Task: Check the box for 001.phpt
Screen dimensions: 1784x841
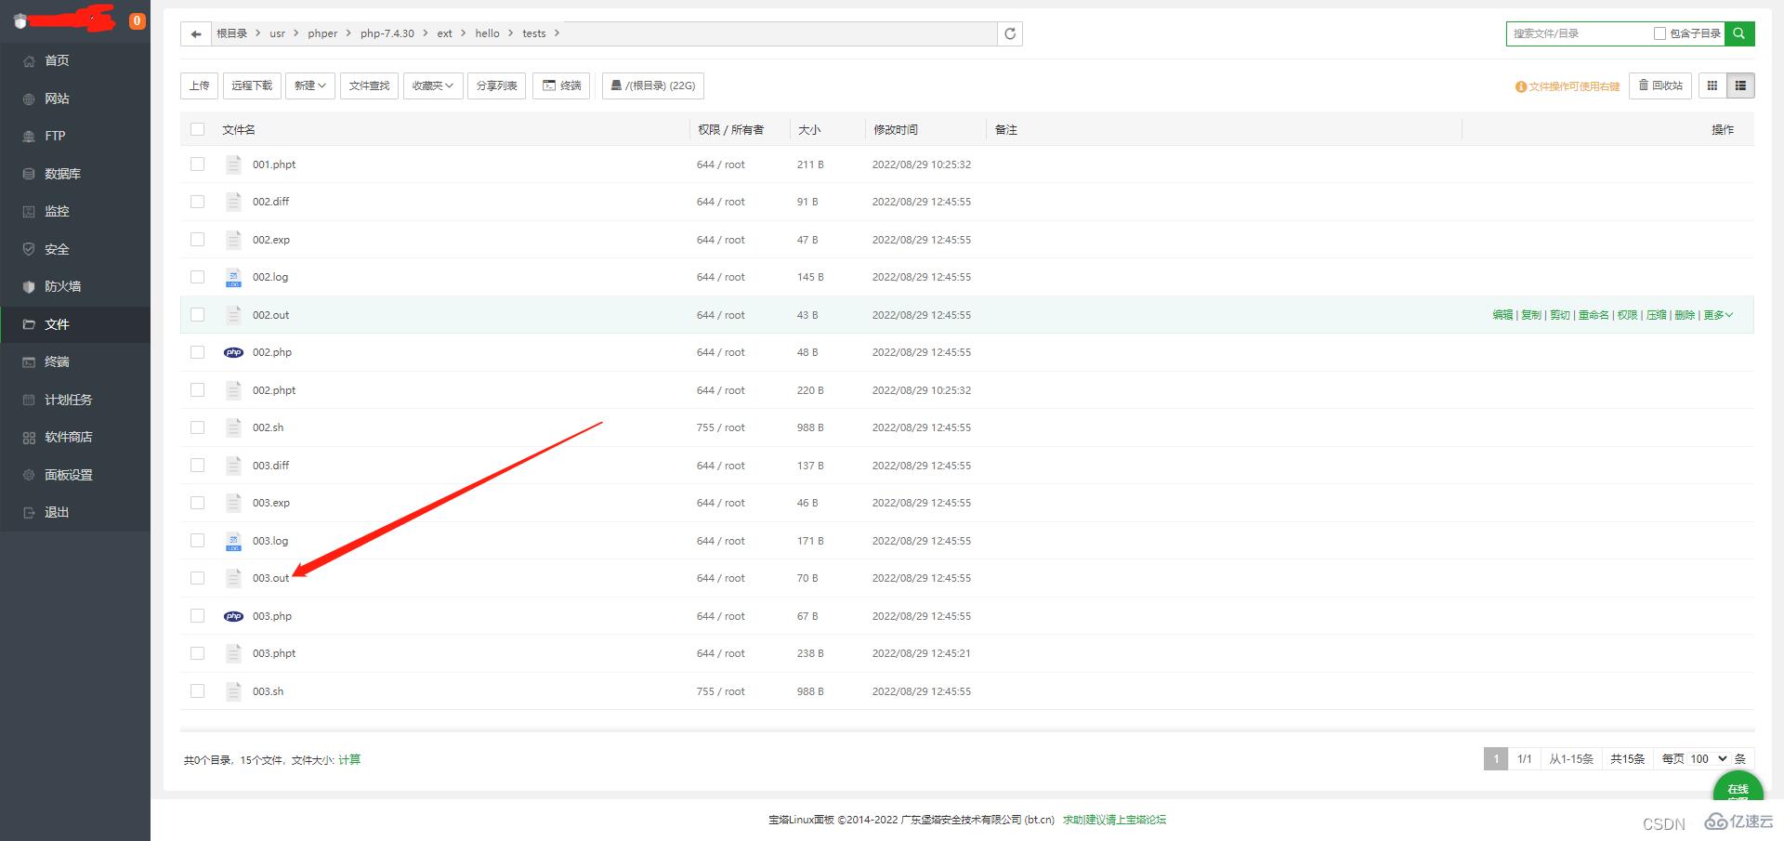Action: coord(197,164)
